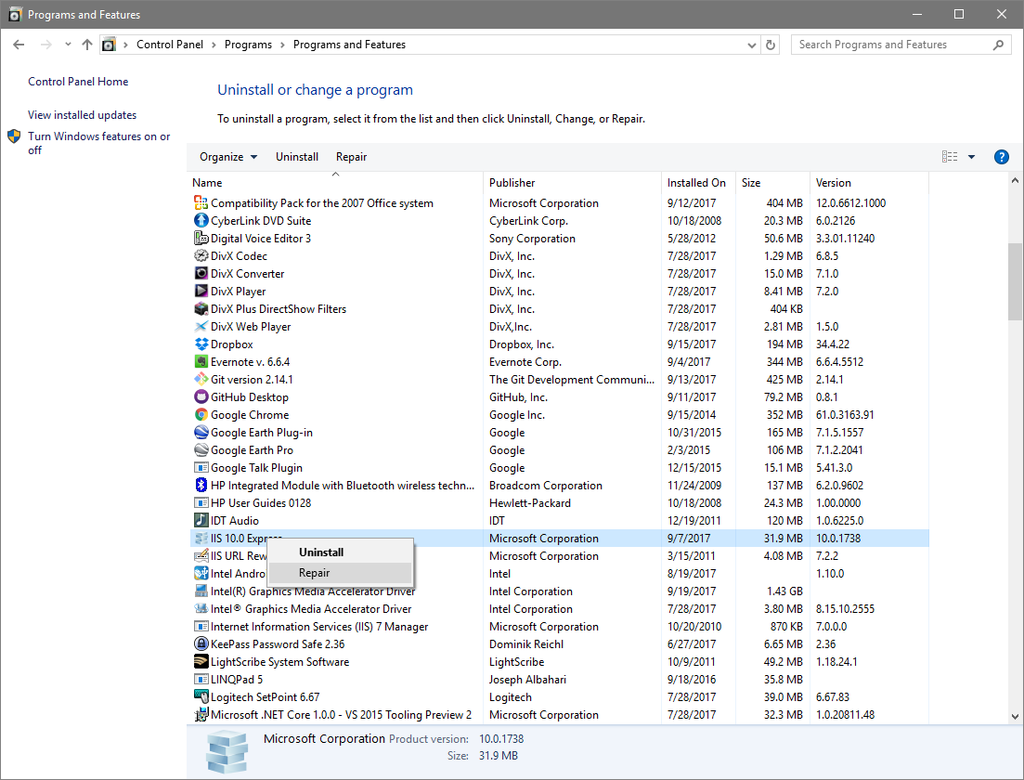The image size is (1024, 780).
Task: Expand the breadcrumb chevron after Control Panel
Action: pyautogui.click(x=214, y=45)
